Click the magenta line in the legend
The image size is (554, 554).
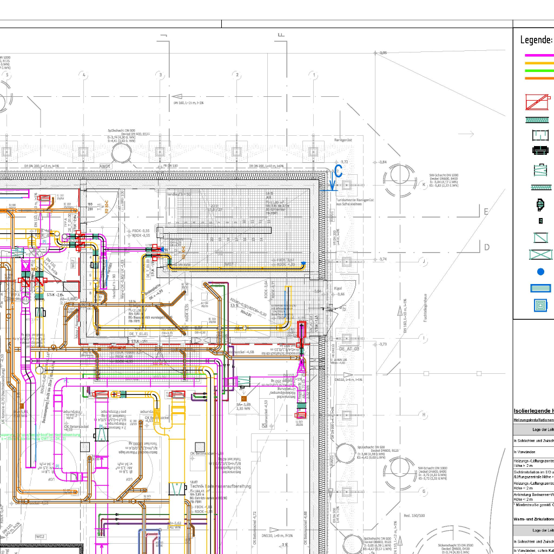pyautogui.click(x=539, y=55)
